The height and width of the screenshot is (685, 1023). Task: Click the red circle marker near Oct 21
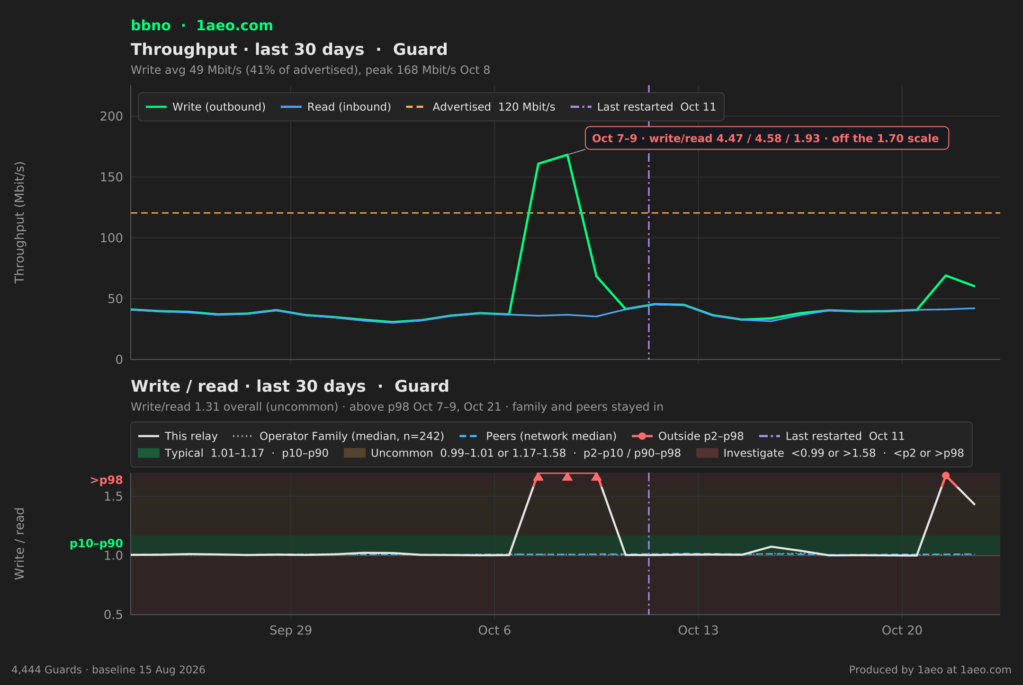click(x=946, y=475)
